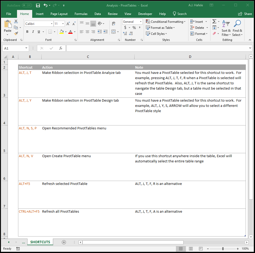Click Accounting Number Format dollar icon
255x253 pixels.
[125, 27]
